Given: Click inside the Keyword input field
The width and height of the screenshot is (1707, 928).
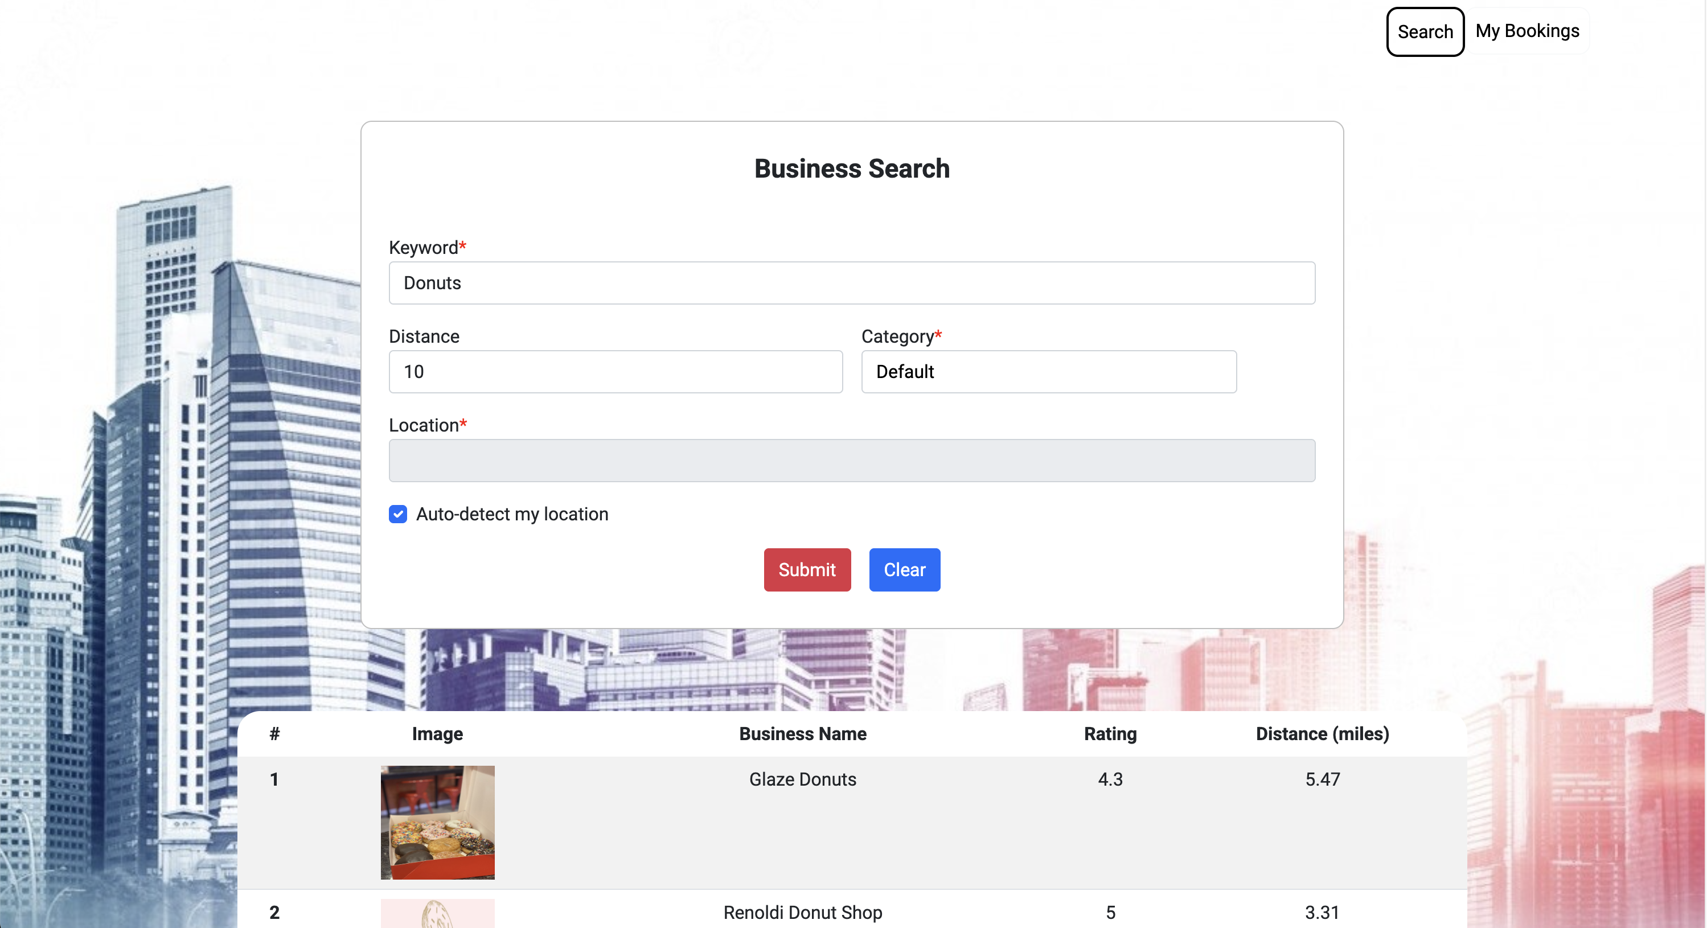Looking at the screenshot, I should click(851, 283).
